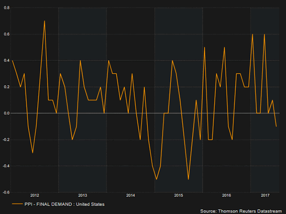The height and width of the screenshot is (214, 286).
Task: Click the -0.6 y-axis label
Action: coord(5,192)
